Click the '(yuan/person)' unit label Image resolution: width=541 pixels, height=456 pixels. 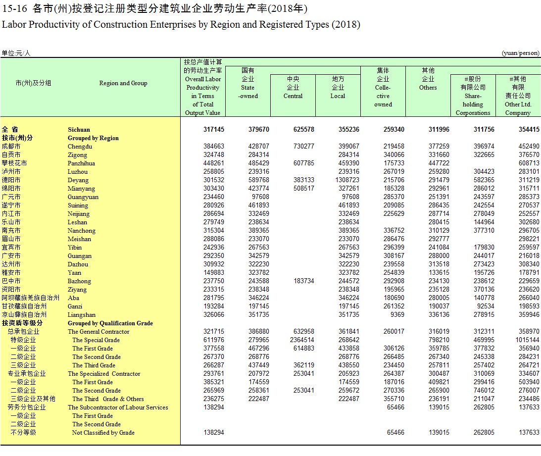(x=520, y=53)
